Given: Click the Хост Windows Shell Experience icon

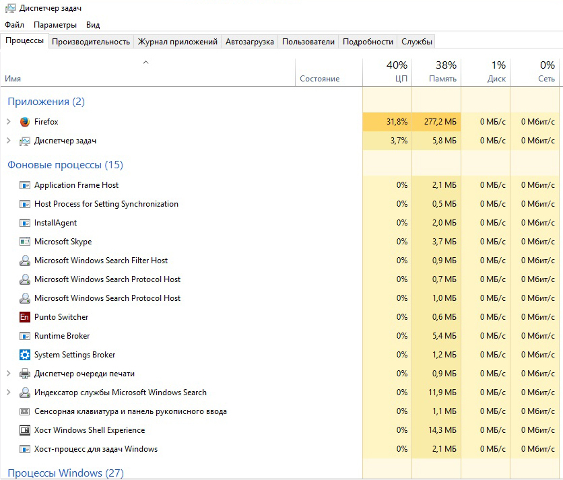Looking at the screenshot, I should [25, 430].
